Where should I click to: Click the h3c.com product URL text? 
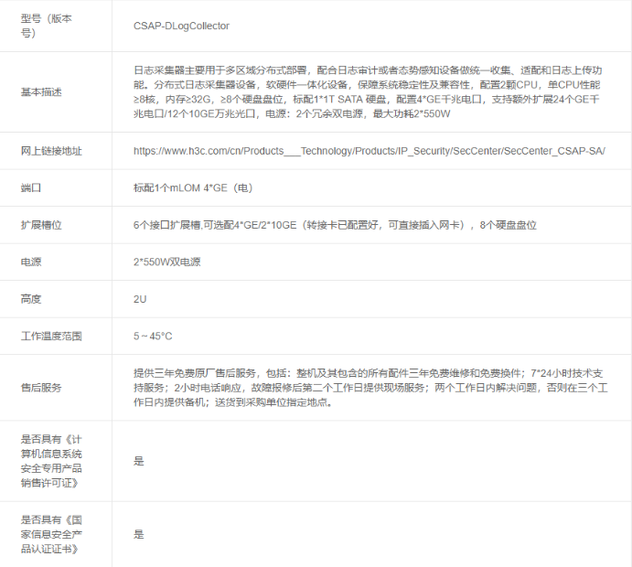[370, 151]
